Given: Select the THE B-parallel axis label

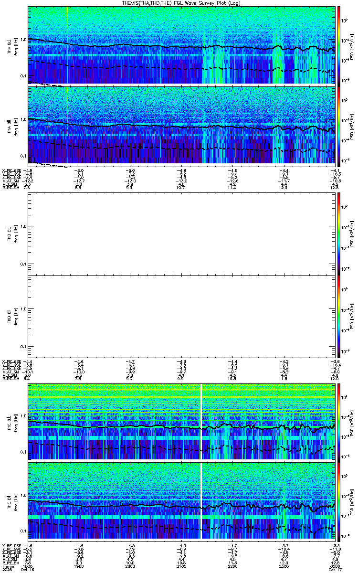Looking at the screenshot, I should tap(9, 501).
